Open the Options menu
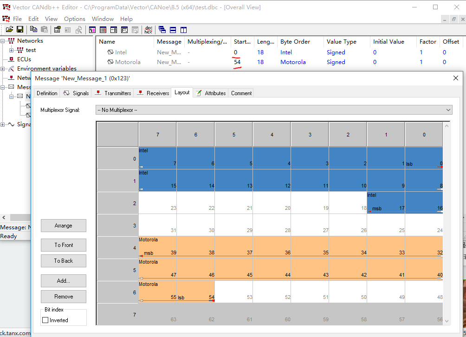This screenshot has width=466, height=337. pyautogui.click(x=75, y=19)
